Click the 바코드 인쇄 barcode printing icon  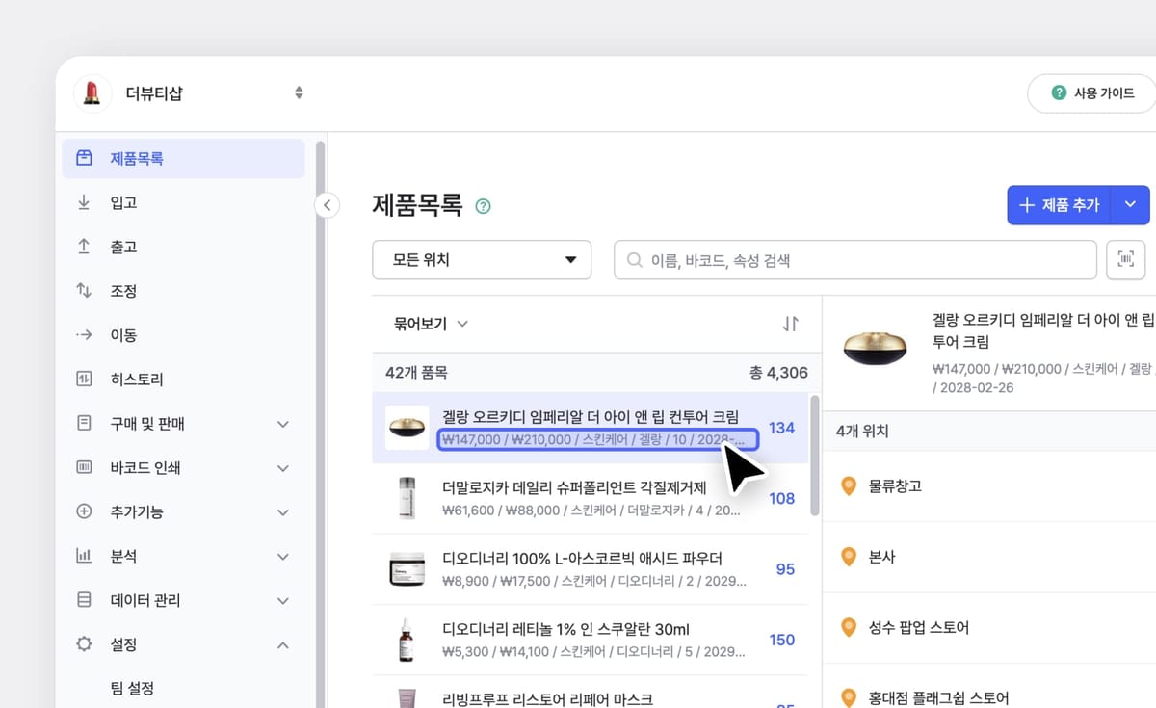pyautogui.click(x=85, y=467)
